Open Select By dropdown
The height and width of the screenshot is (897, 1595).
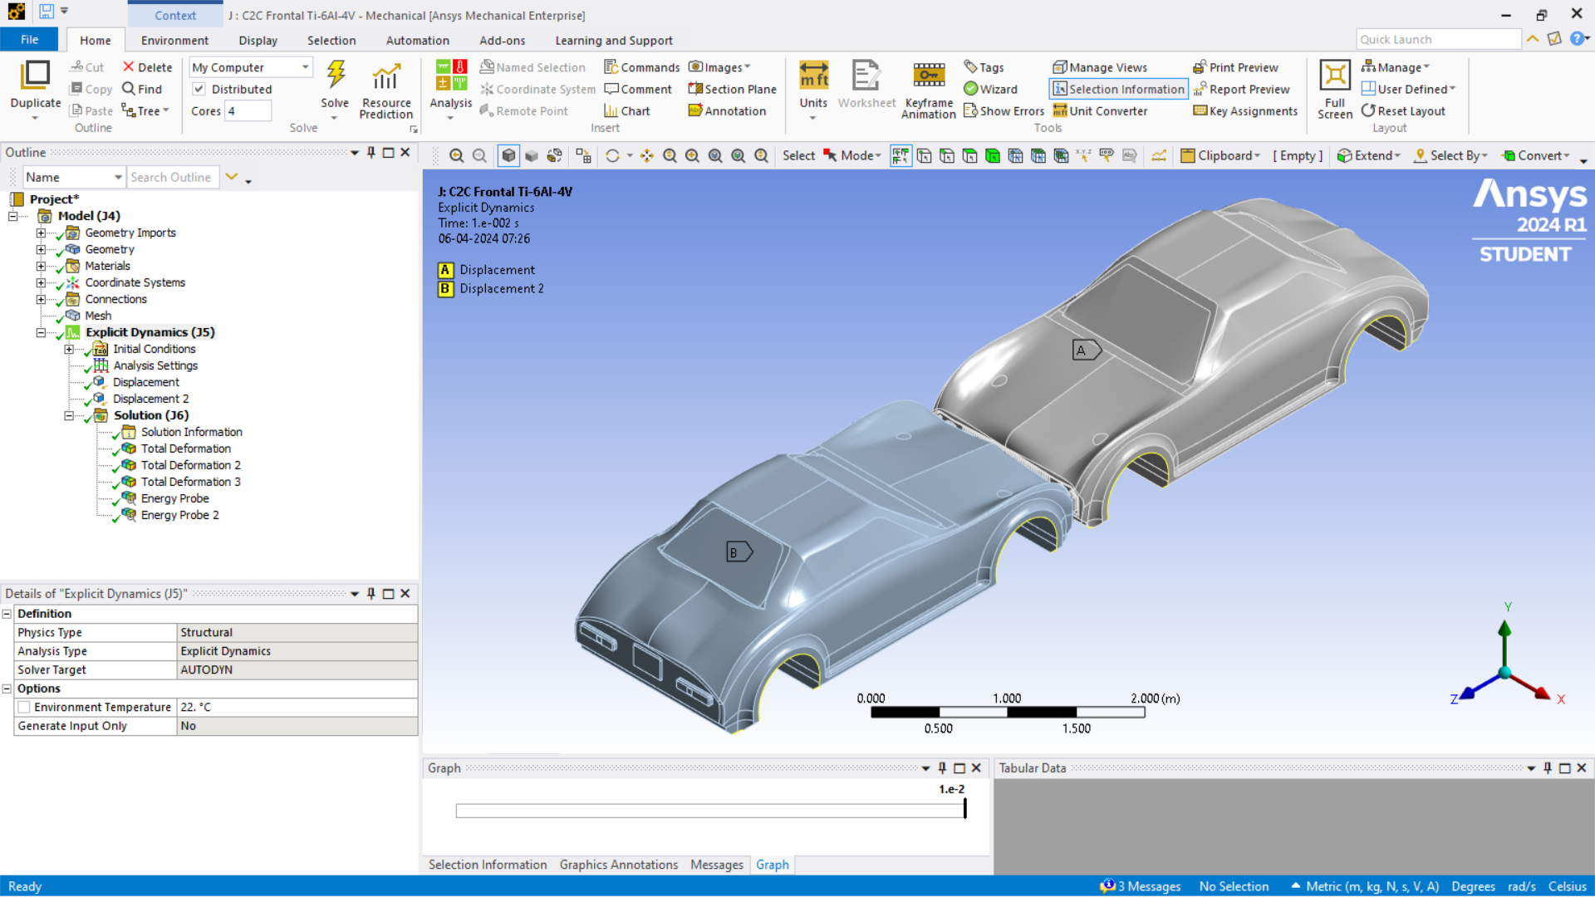[1450, 155]
